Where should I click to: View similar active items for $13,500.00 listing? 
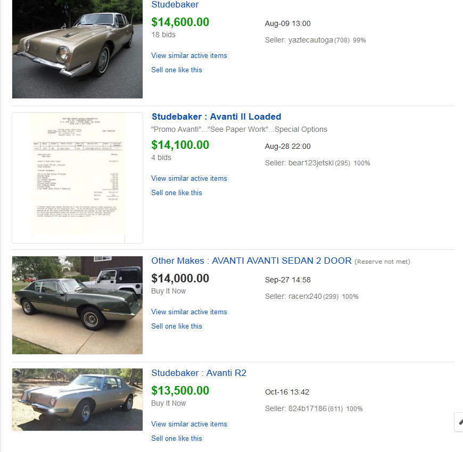(x=189, y=424)
